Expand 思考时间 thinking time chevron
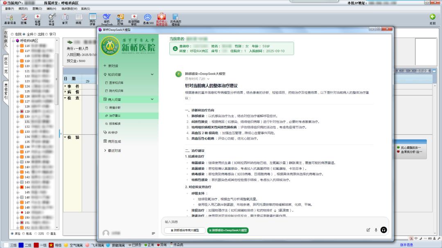 pos(208,79)
